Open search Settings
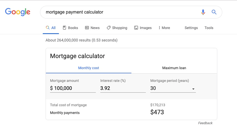The width and height of the screenshot is (237, 130). pyautogui.click(x=191, y=28)
